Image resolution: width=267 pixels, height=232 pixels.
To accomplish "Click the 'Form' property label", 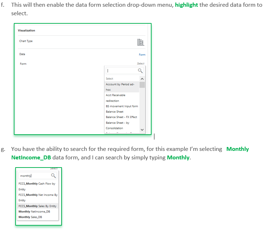I will coord(23,64).
